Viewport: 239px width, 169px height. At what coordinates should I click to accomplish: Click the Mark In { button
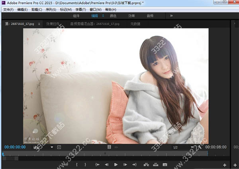(x=76, y=165)
